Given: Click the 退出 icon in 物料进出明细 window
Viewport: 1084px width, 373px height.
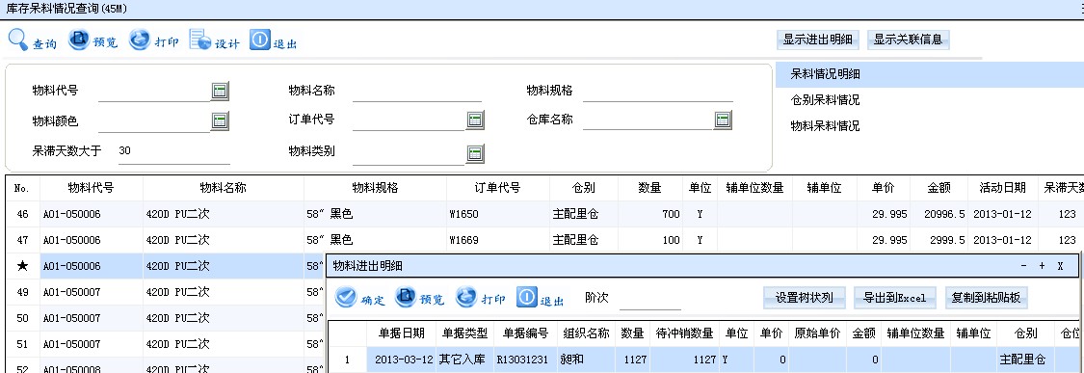Looking at the screenshot, I should click(x=527, y=298).
